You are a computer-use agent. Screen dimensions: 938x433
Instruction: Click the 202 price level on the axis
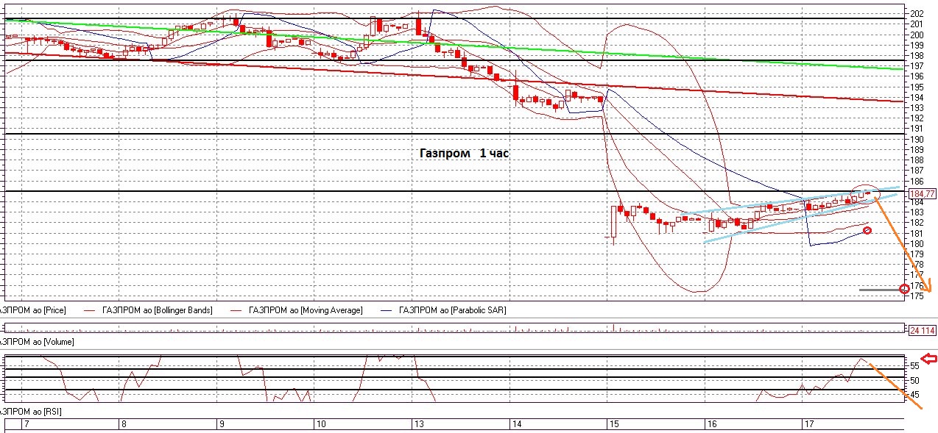[917, 13]
